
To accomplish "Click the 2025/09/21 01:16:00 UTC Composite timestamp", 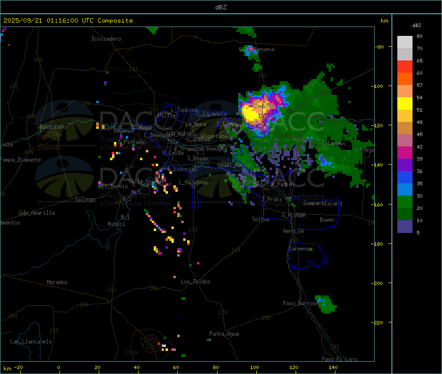I will [x=68, y=21].
